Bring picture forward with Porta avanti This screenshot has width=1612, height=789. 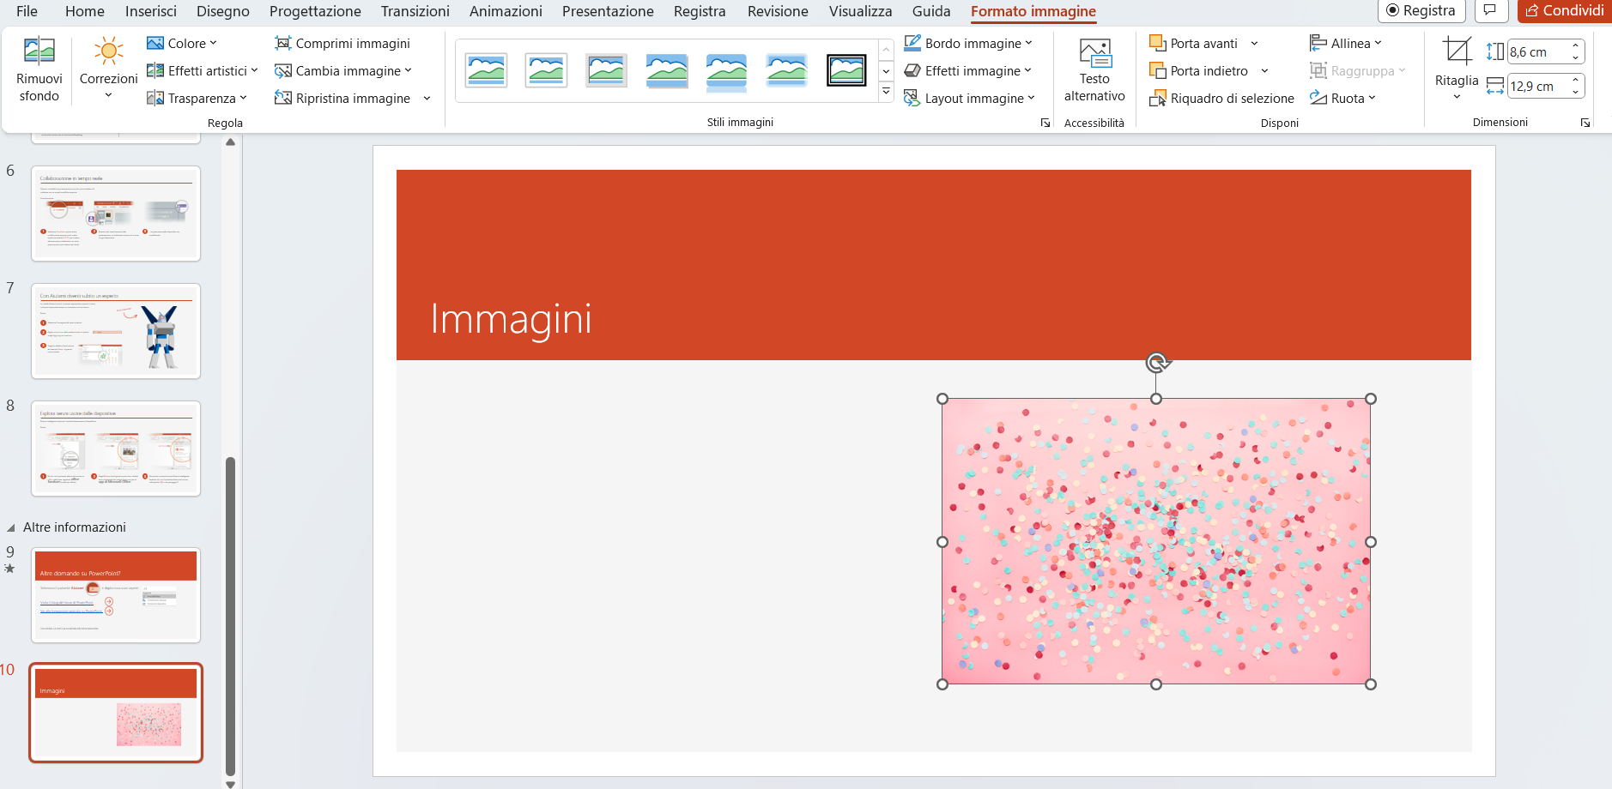1198,42
